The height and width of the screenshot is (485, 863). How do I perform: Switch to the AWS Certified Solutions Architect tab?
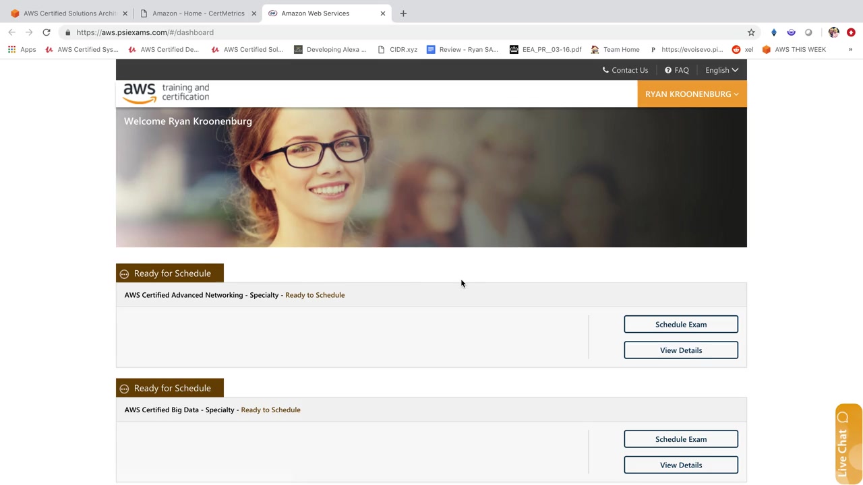[67, 13]
